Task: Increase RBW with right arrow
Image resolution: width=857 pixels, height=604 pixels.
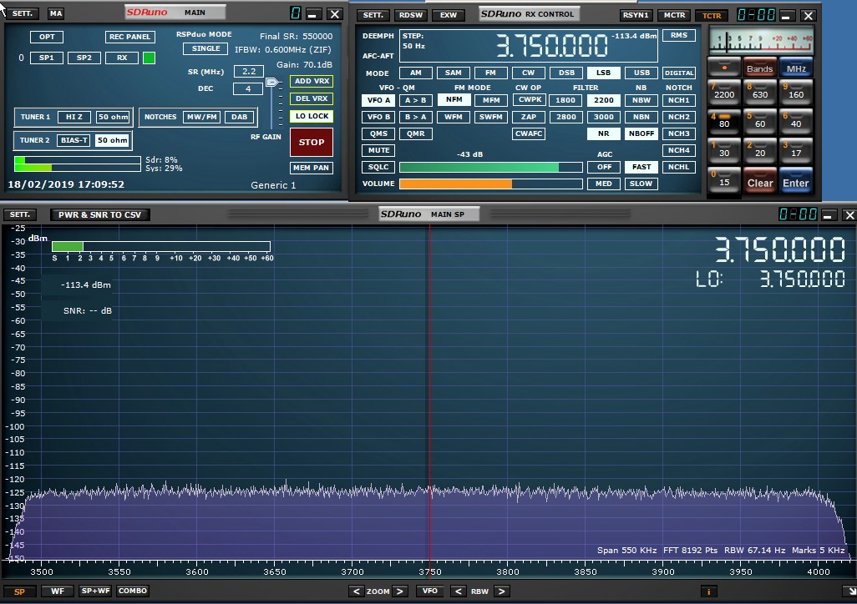Action: coord(501,591)
